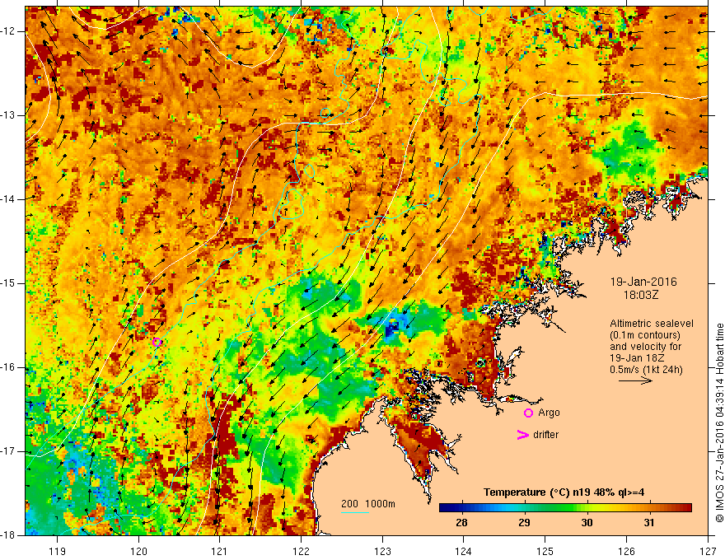Image resolution: width=725 pixels, height=560 pixels.
Task: Click latitude axis label -14
Action: 8,199
